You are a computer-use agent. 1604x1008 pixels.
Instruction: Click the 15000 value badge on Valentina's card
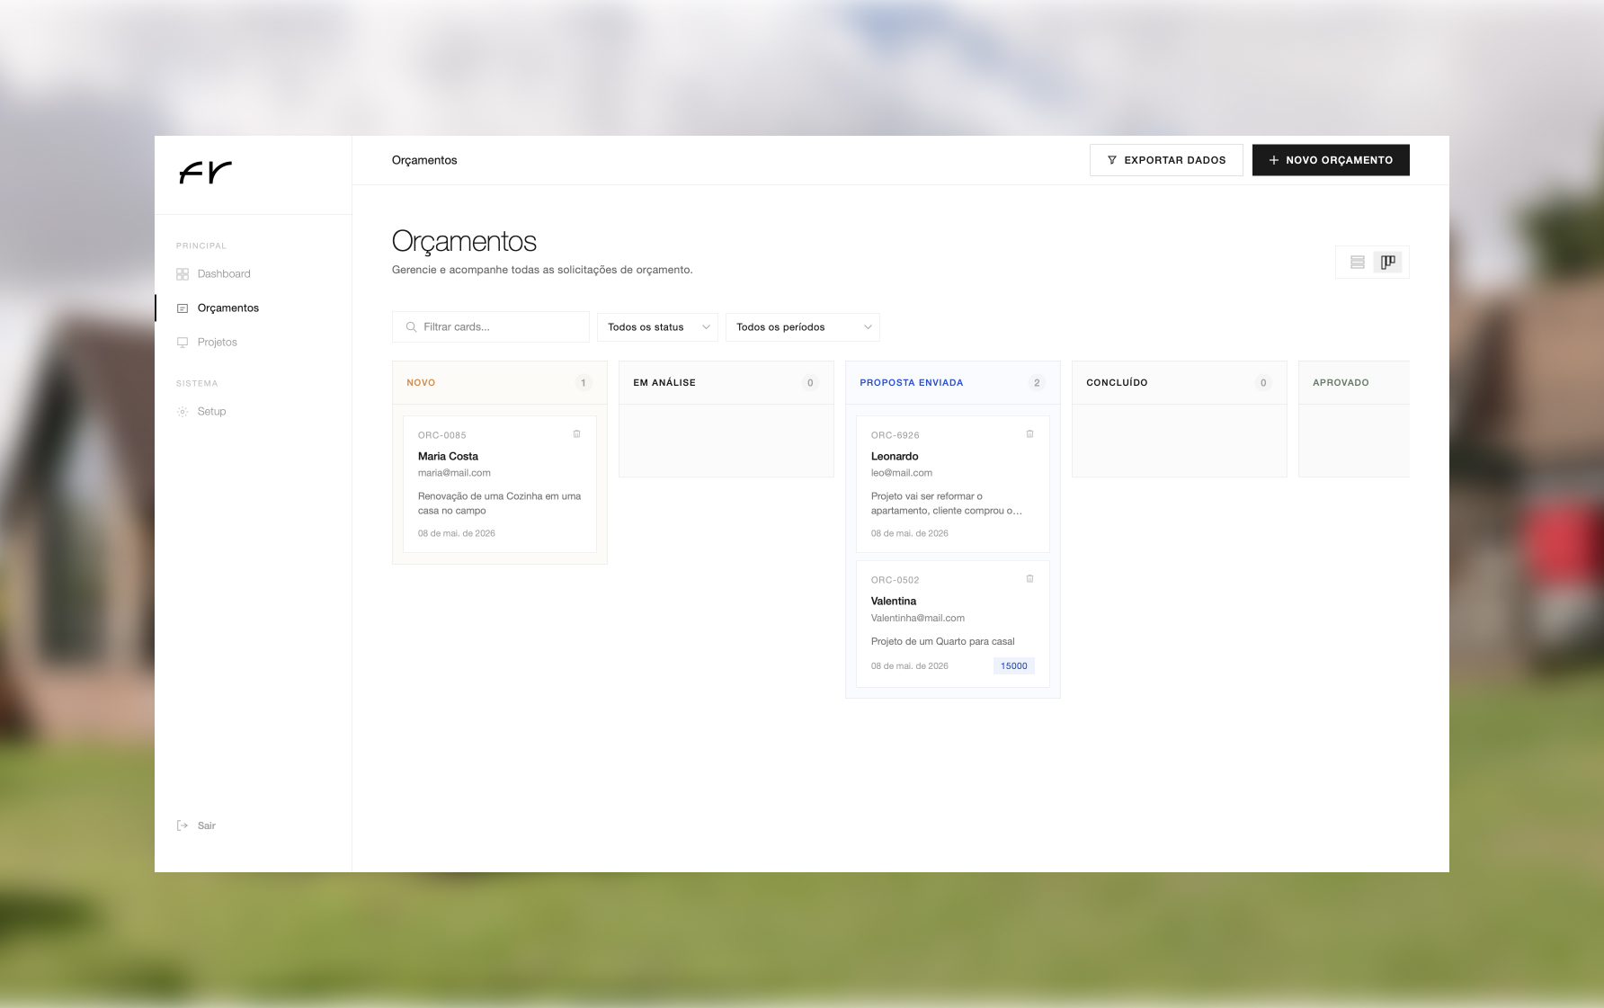pyautogui.click(x=1014, y=666)
